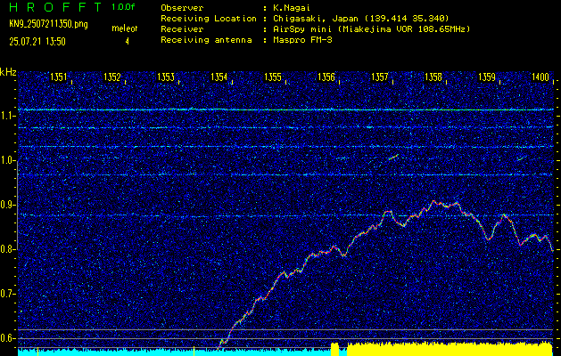561x356 pixels.
Task: Click the Observer field label
Action: coord(182,8)
